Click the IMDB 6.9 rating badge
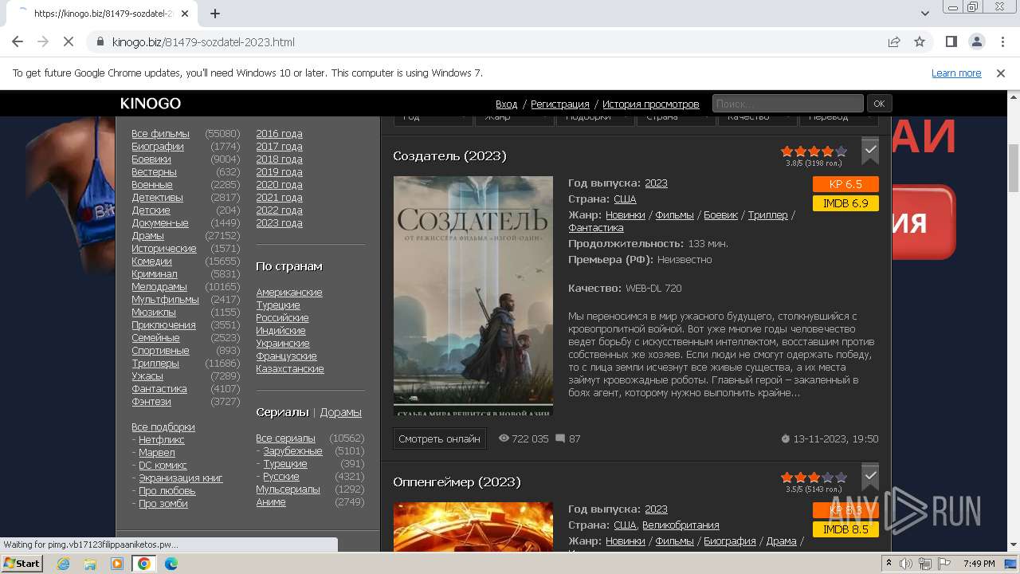This screenshot has width=1020, height=574. click(845, 203)
